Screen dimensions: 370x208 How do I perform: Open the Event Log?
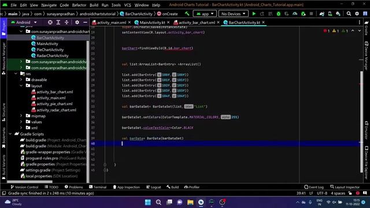pyautogui.click(x=314, y=187)
